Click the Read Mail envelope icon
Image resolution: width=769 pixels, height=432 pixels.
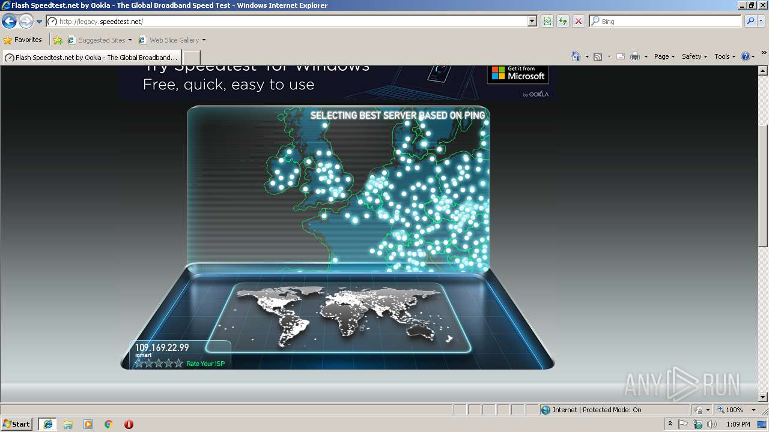pos(621,56)
